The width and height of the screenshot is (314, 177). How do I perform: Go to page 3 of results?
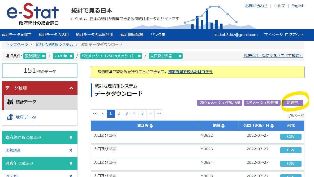click(127, 113)
